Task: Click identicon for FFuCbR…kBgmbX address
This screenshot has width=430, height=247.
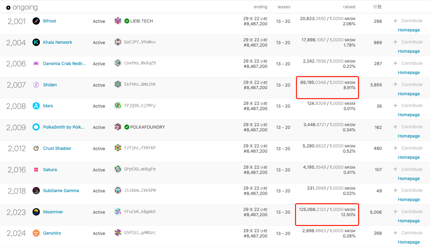Action: pyautogui.click(x=118, y=212)
